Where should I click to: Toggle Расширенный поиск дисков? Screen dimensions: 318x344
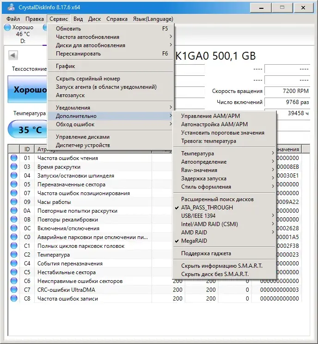pos(224,199)
